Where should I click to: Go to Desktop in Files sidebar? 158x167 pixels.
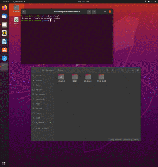(x=42, y=90)
